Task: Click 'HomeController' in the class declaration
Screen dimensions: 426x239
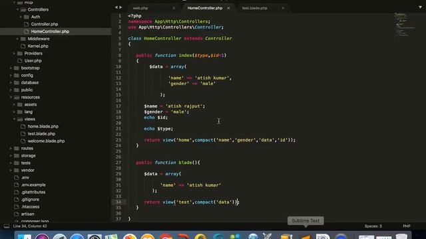Action: point(162,39)
